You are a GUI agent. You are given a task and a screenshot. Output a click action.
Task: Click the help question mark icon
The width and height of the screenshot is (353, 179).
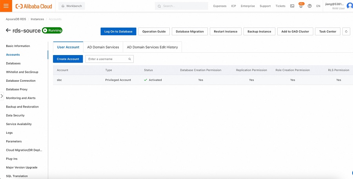[310, 6]
